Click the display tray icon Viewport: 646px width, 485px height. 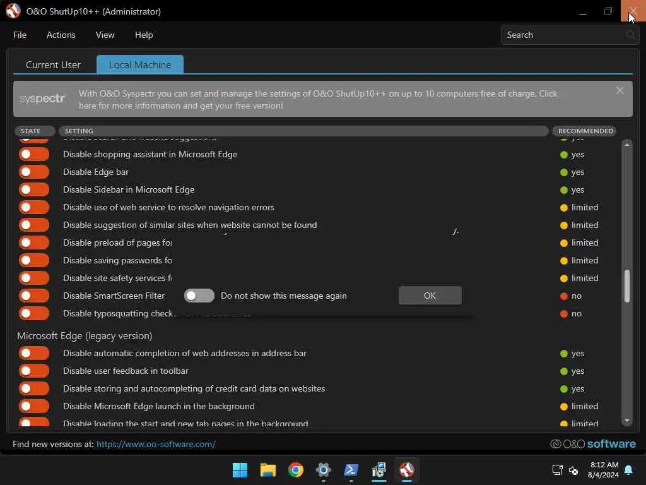557,470
